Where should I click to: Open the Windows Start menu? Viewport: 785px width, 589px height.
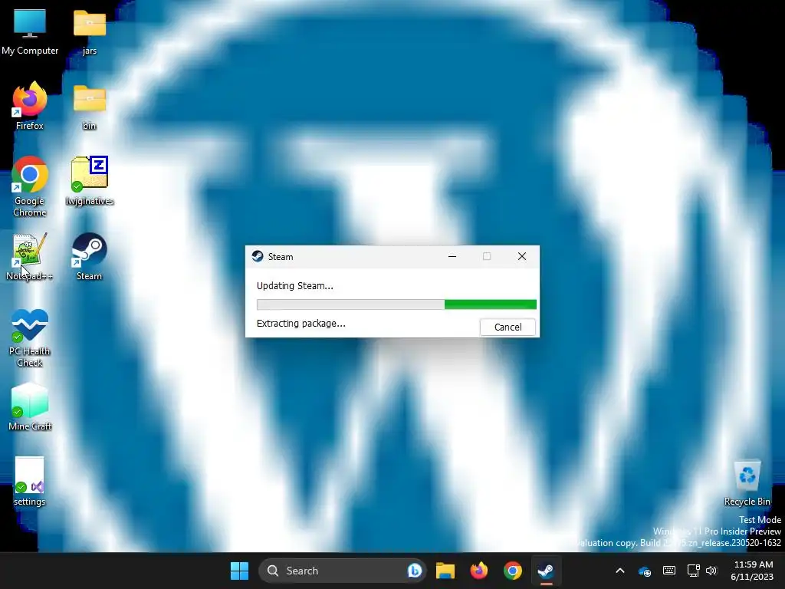coord(239,571)
